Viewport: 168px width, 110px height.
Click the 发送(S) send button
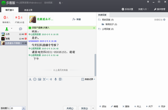pyautogui.click(x=85, y=108)
